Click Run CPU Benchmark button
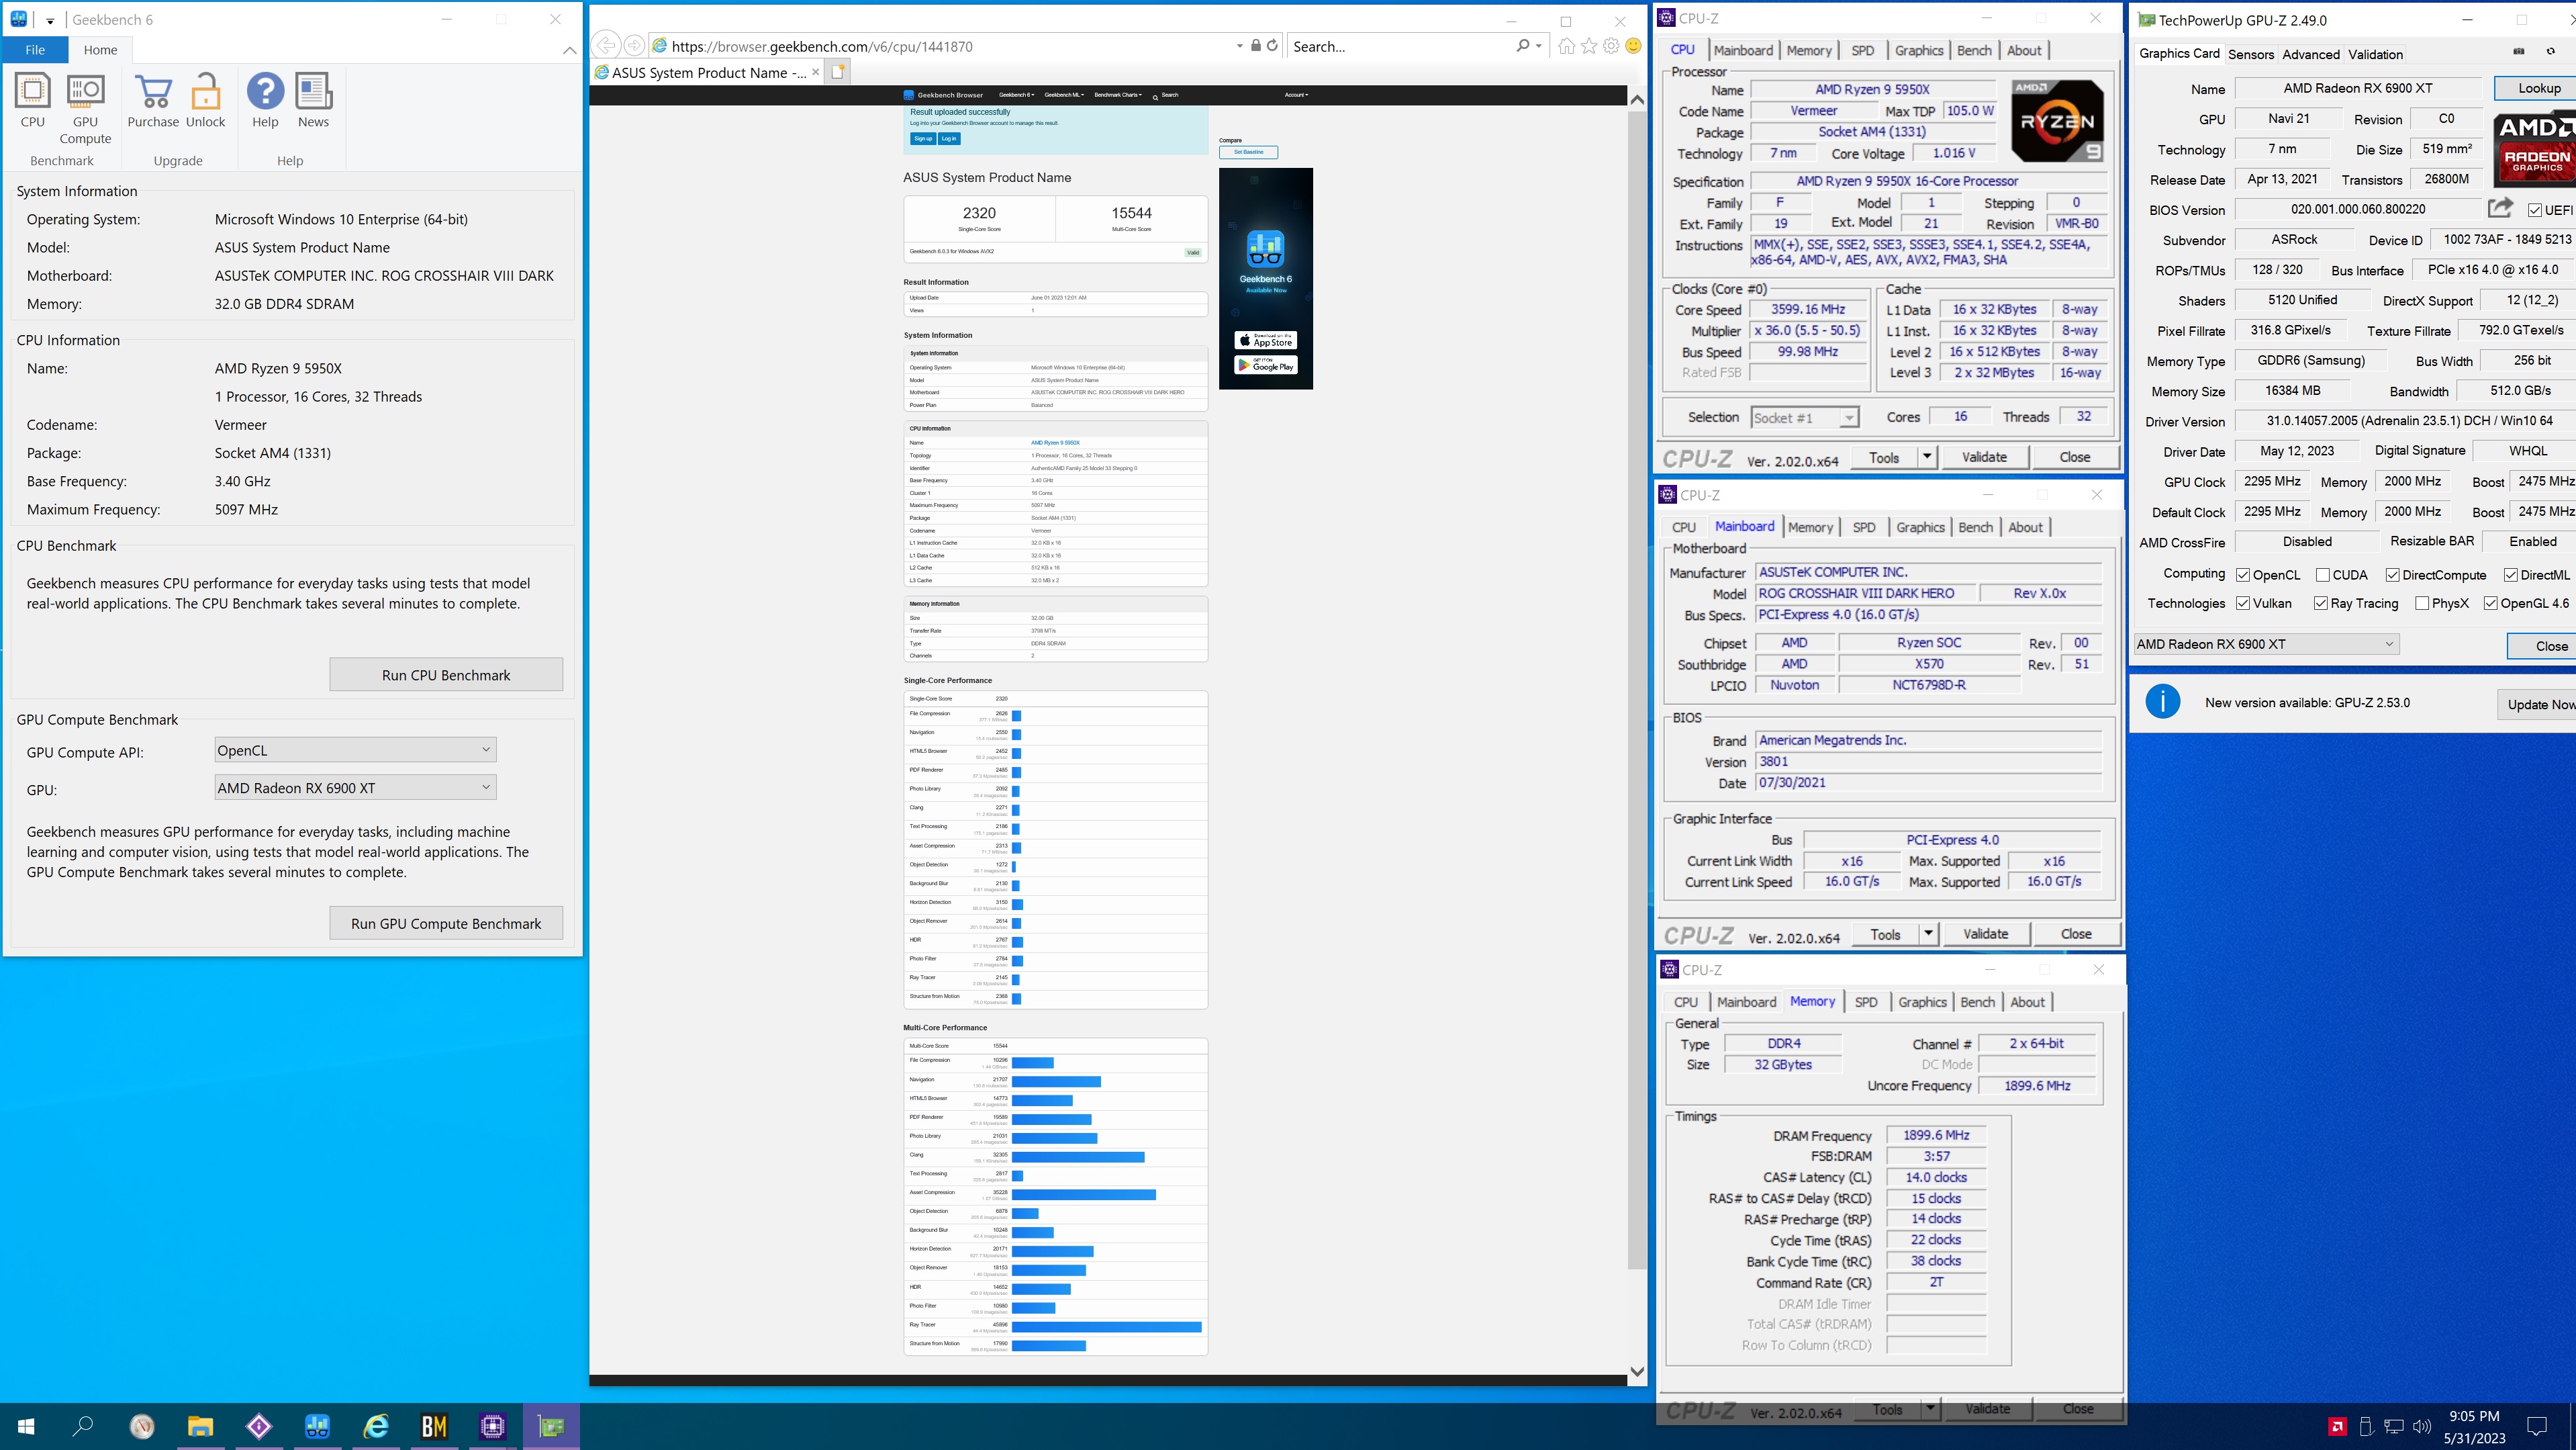Viewport: 2576px width, 1450px height. (x=446, y=674)
